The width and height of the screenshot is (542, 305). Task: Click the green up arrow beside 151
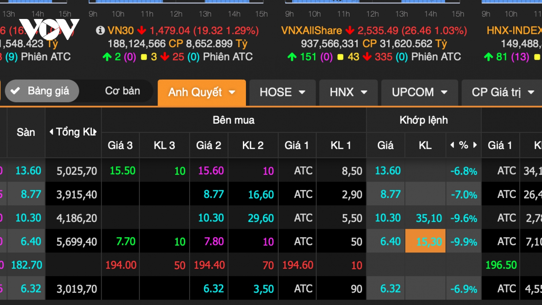coord(292,57)
